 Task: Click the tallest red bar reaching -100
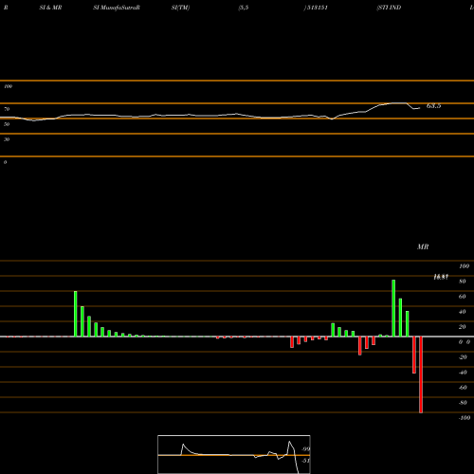pos(421,374)
